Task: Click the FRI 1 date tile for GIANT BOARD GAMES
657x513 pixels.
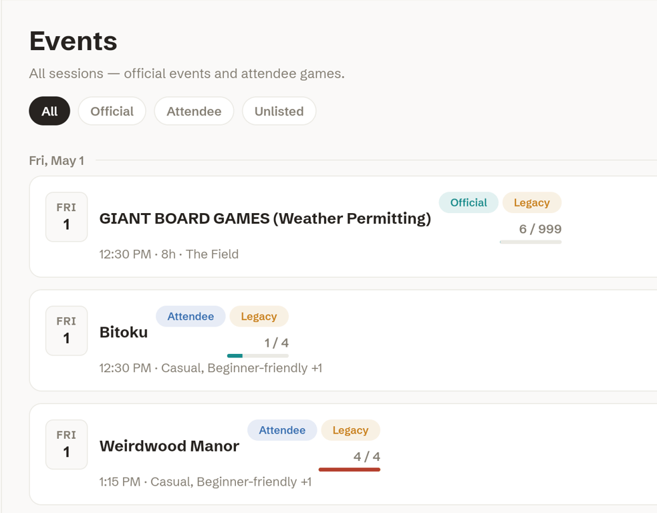Action: (67, 217)
